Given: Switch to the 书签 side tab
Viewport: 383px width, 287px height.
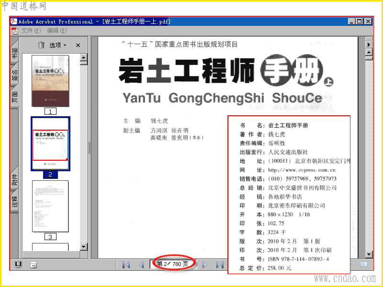Looking at the screenshot, I should tap(14, 52).
